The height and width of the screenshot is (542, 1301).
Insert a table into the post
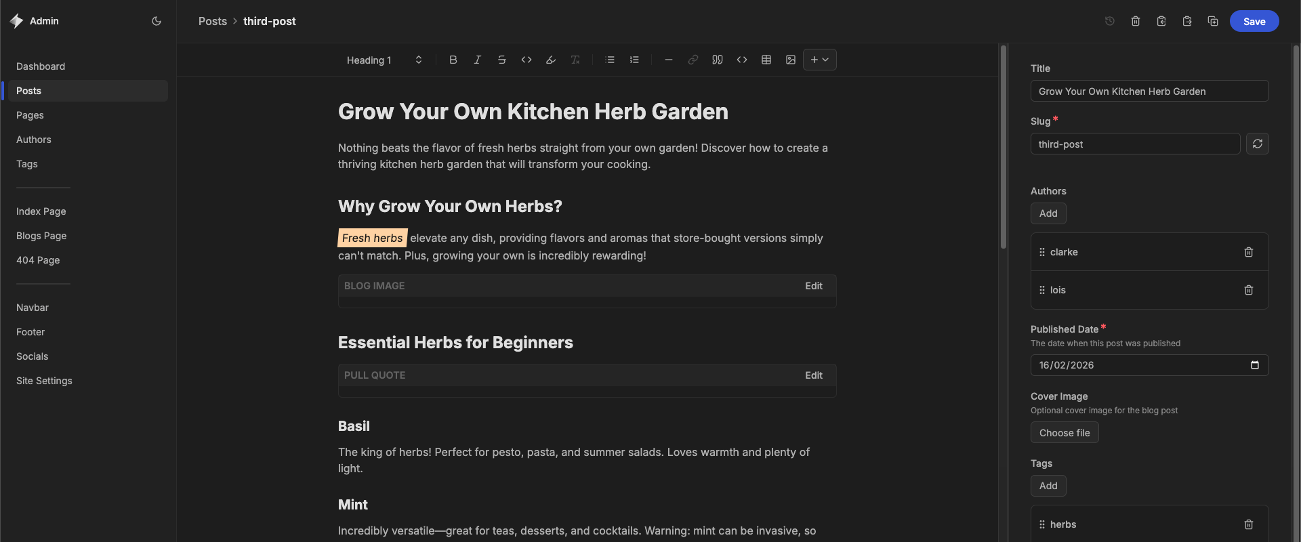tap(766, 60)
